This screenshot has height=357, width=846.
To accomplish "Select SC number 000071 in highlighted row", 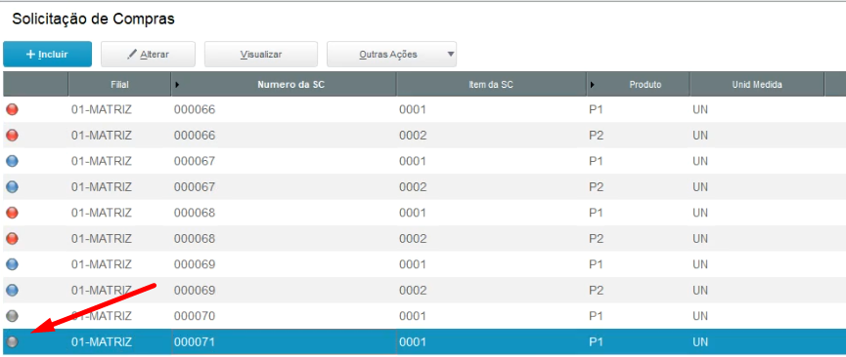I will 195,342.
